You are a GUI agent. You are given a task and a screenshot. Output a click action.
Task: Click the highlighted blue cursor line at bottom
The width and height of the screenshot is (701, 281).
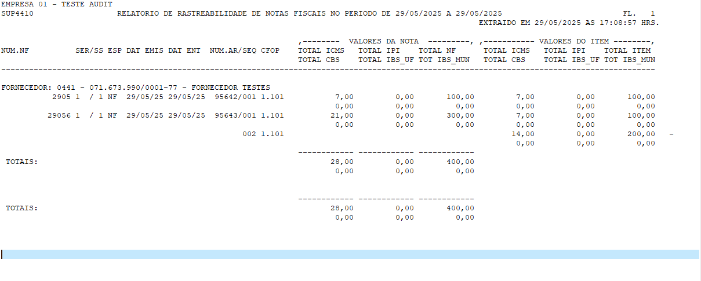point(350,254)
